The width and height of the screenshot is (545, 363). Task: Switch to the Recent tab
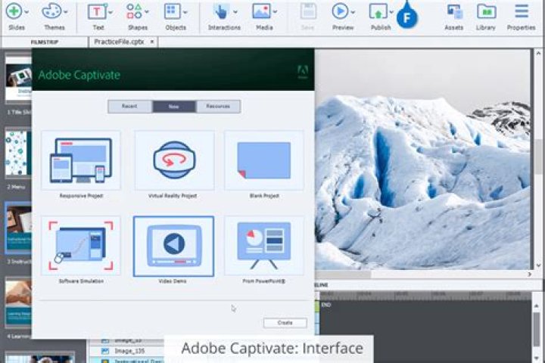pos(129,107)
